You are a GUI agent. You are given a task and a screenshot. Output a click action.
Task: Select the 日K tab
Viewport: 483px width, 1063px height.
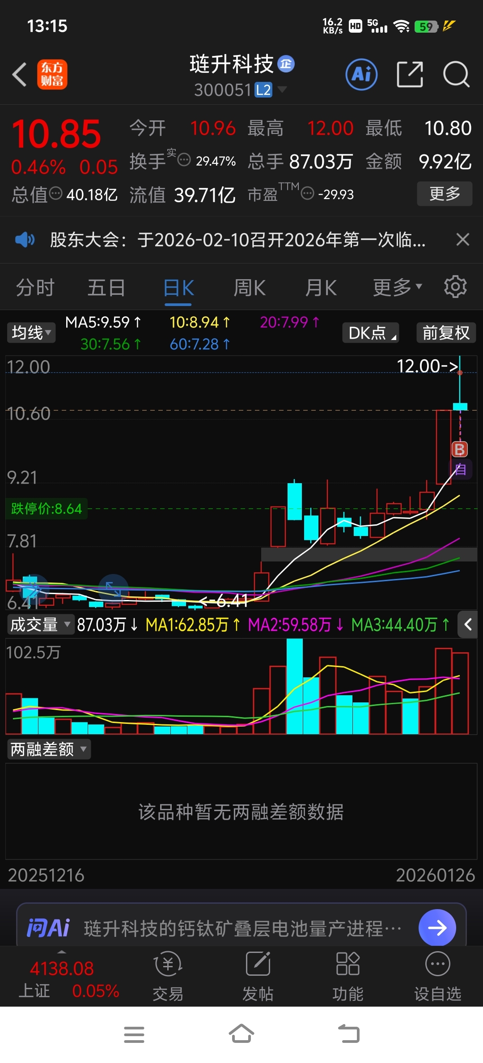tap(178, 288)
